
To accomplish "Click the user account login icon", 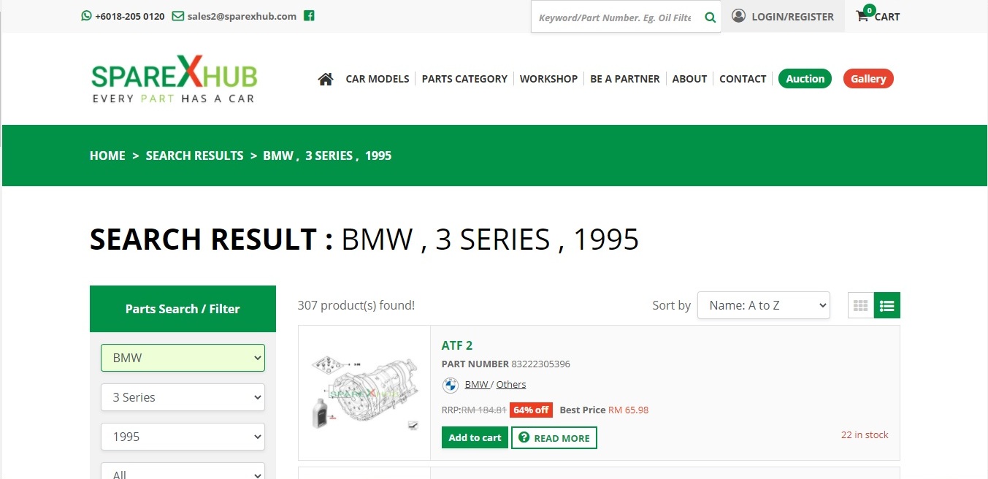I will click(x=739, y=16).
